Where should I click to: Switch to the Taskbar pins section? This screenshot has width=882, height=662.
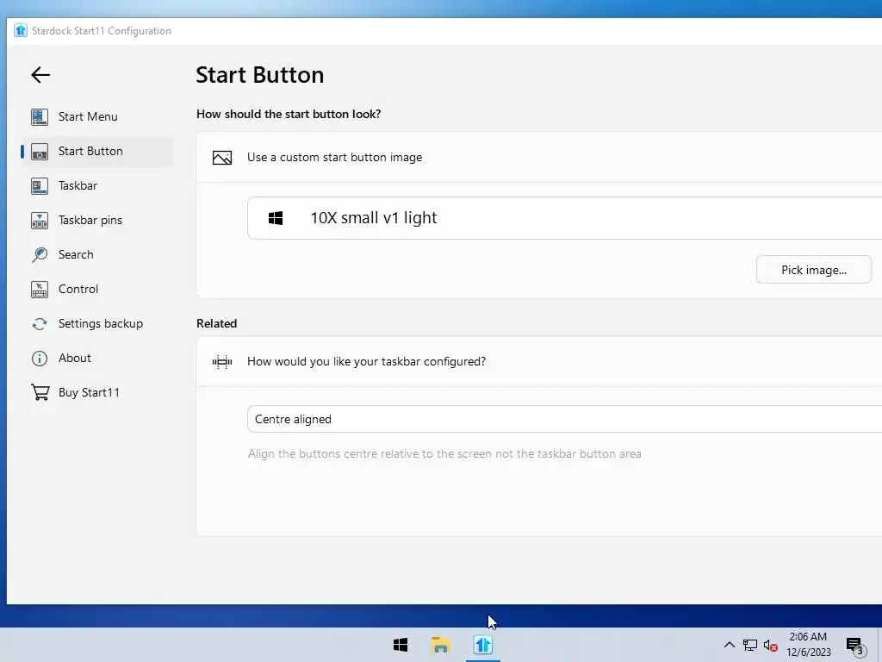click(96, 220)
